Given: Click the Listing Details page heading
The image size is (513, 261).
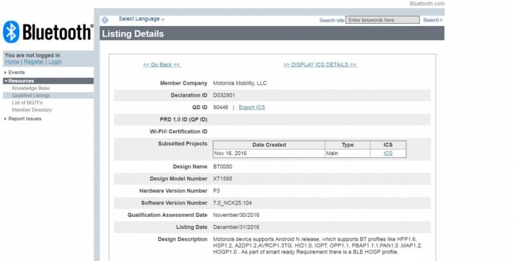Looking at the screenshot, I should tap(133, 34).
